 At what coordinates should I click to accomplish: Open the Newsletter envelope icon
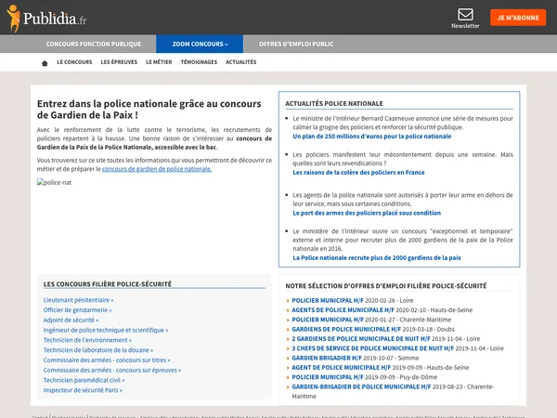[x=465, y=15]
